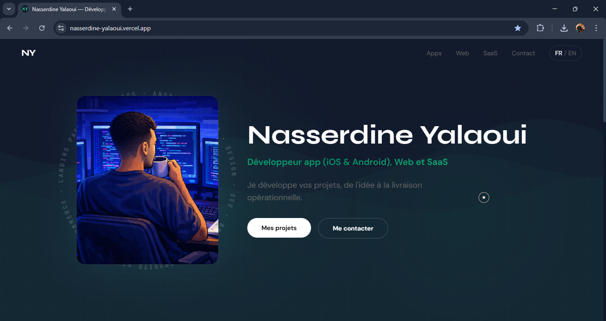Open the SaaS navigation link
Viewport: 606px width, 321px height.
(x=490, y=53)
